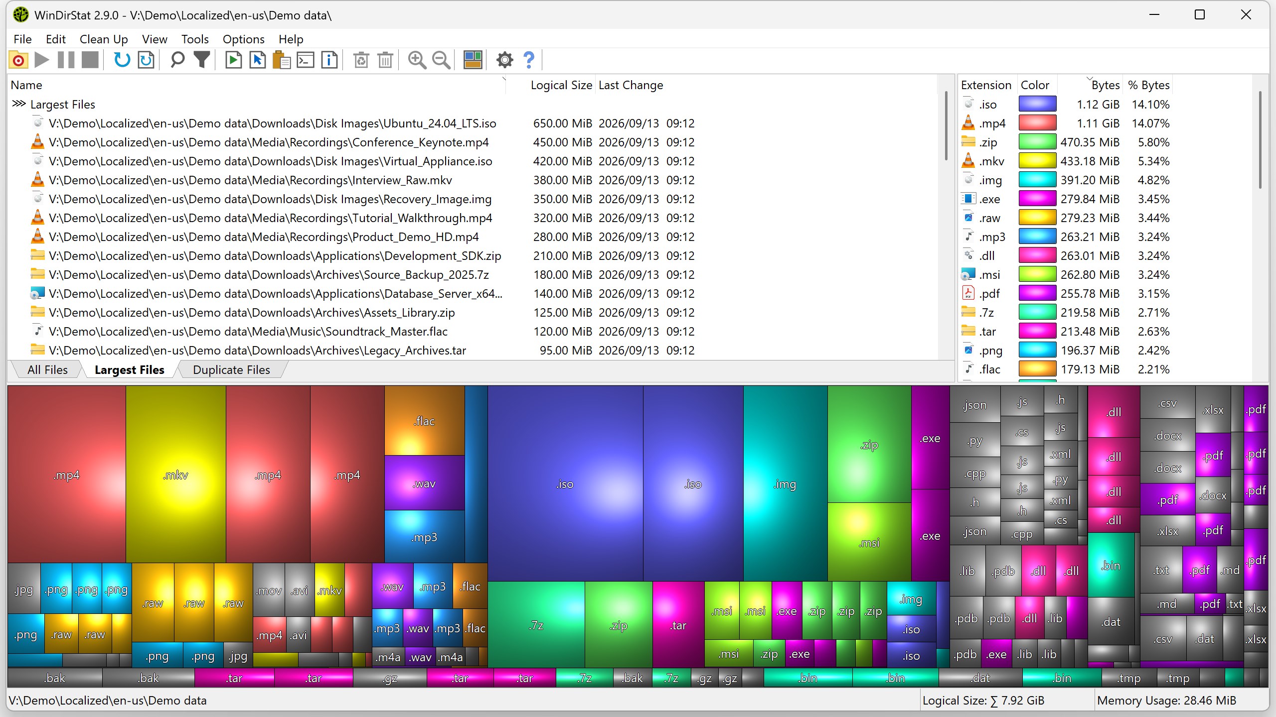This screenshot has width=1276, height=717.
Task: Click the Explorer Select cursor document icon
Action: (258, 60)
